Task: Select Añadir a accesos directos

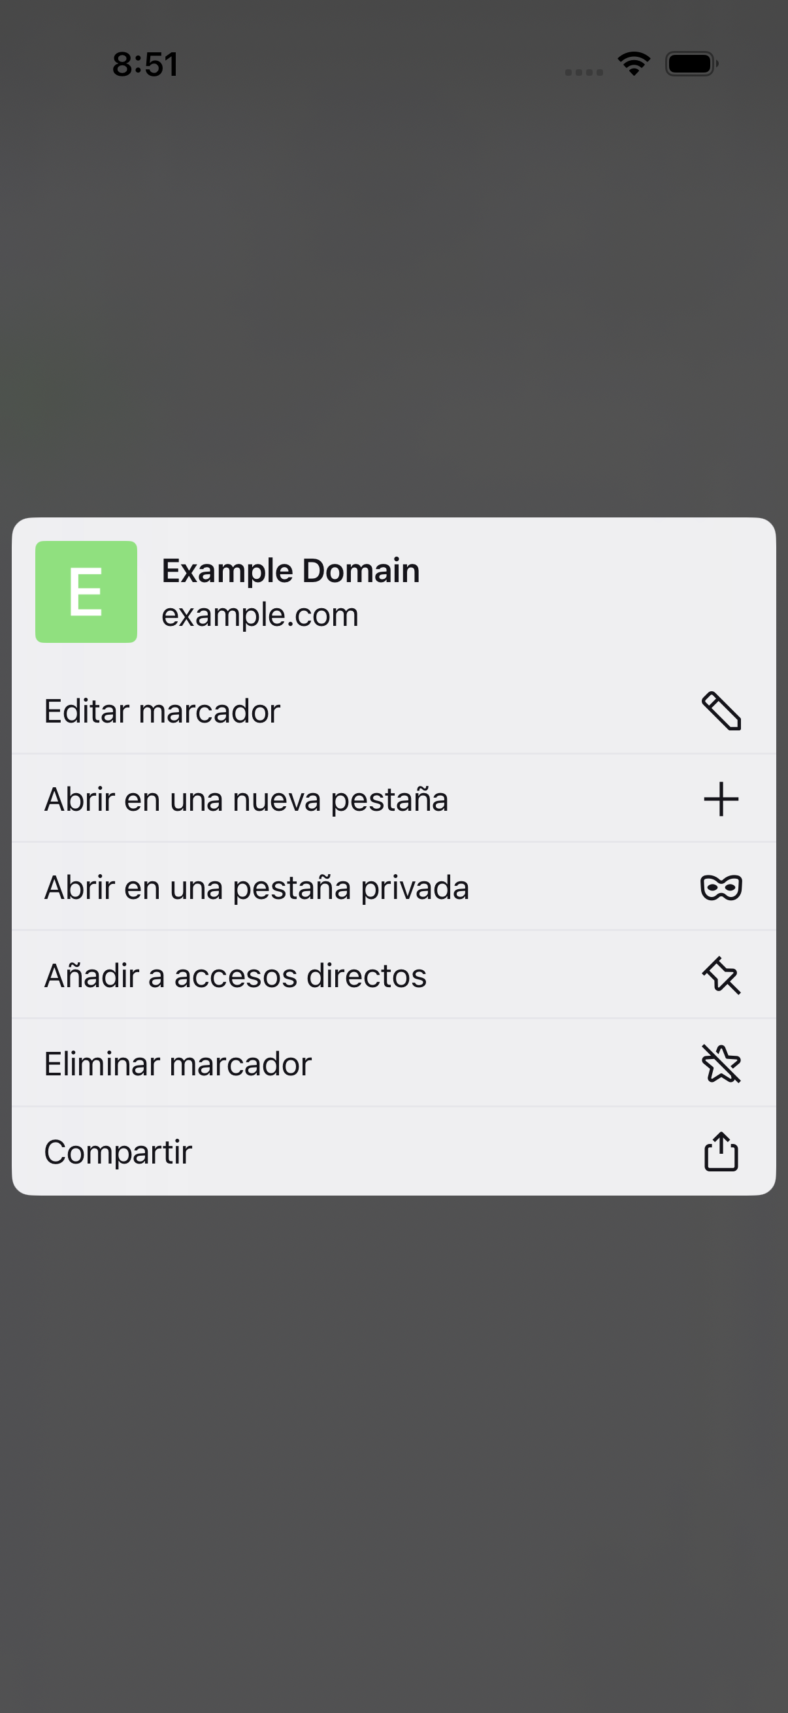Action: (x=393, y=975)
